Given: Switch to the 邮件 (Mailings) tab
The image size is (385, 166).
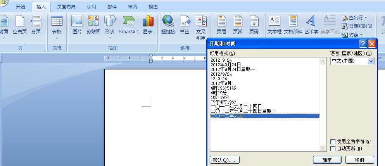Looking at the screenshot, I should 112,7.
